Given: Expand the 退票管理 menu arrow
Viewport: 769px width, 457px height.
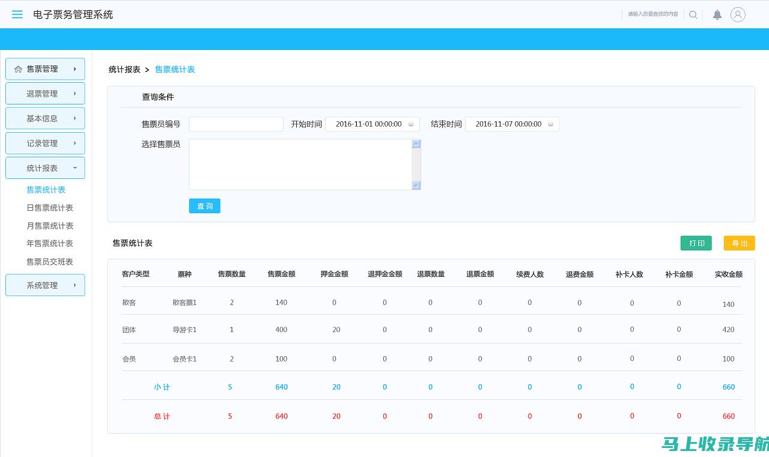Looking at the screenshot, I should (x=75, y=94).
